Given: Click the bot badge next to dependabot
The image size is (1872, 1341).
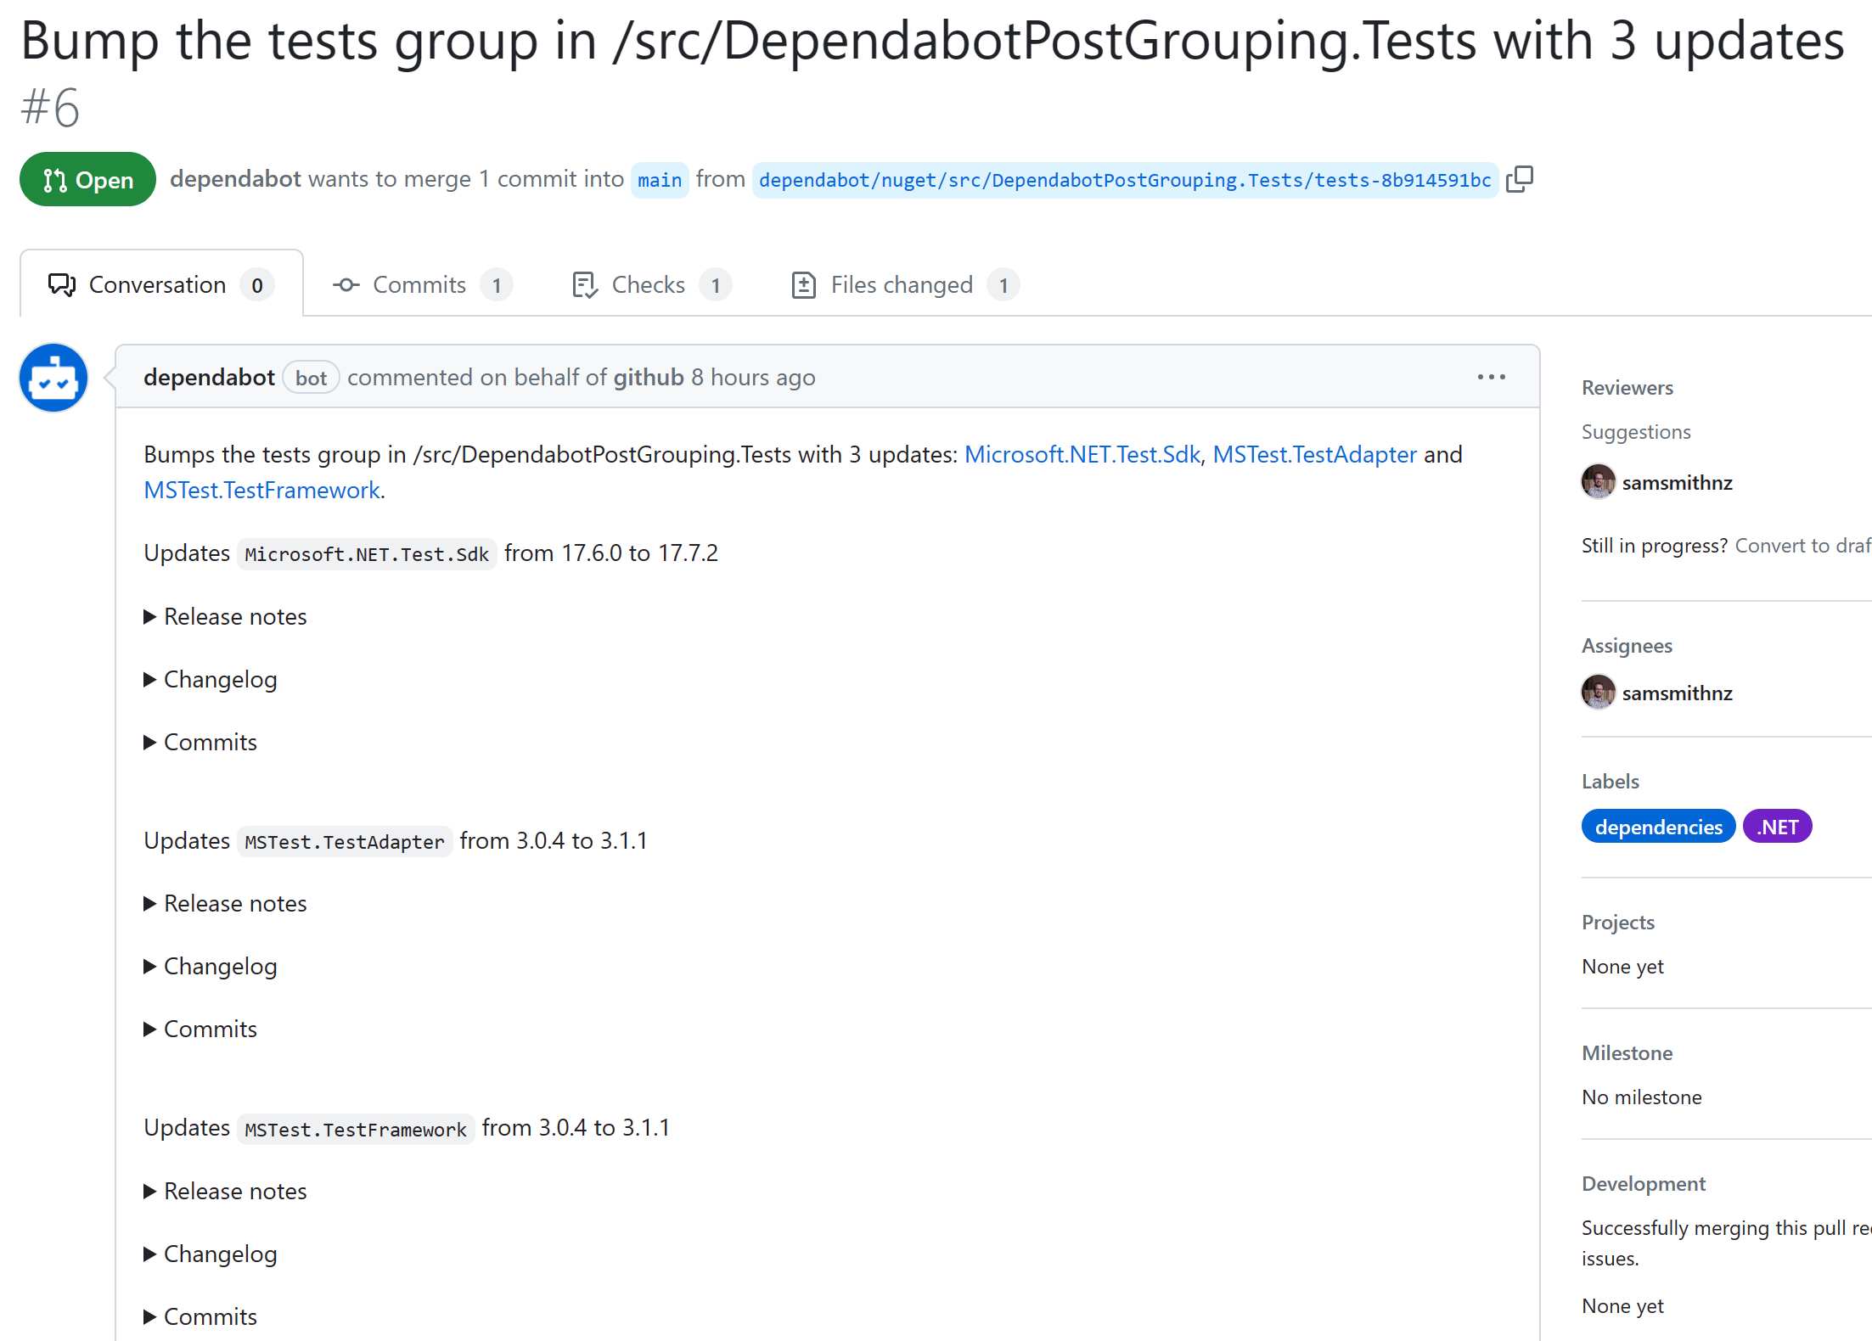Looking at the screenshot, I should [x=311, y=378].
